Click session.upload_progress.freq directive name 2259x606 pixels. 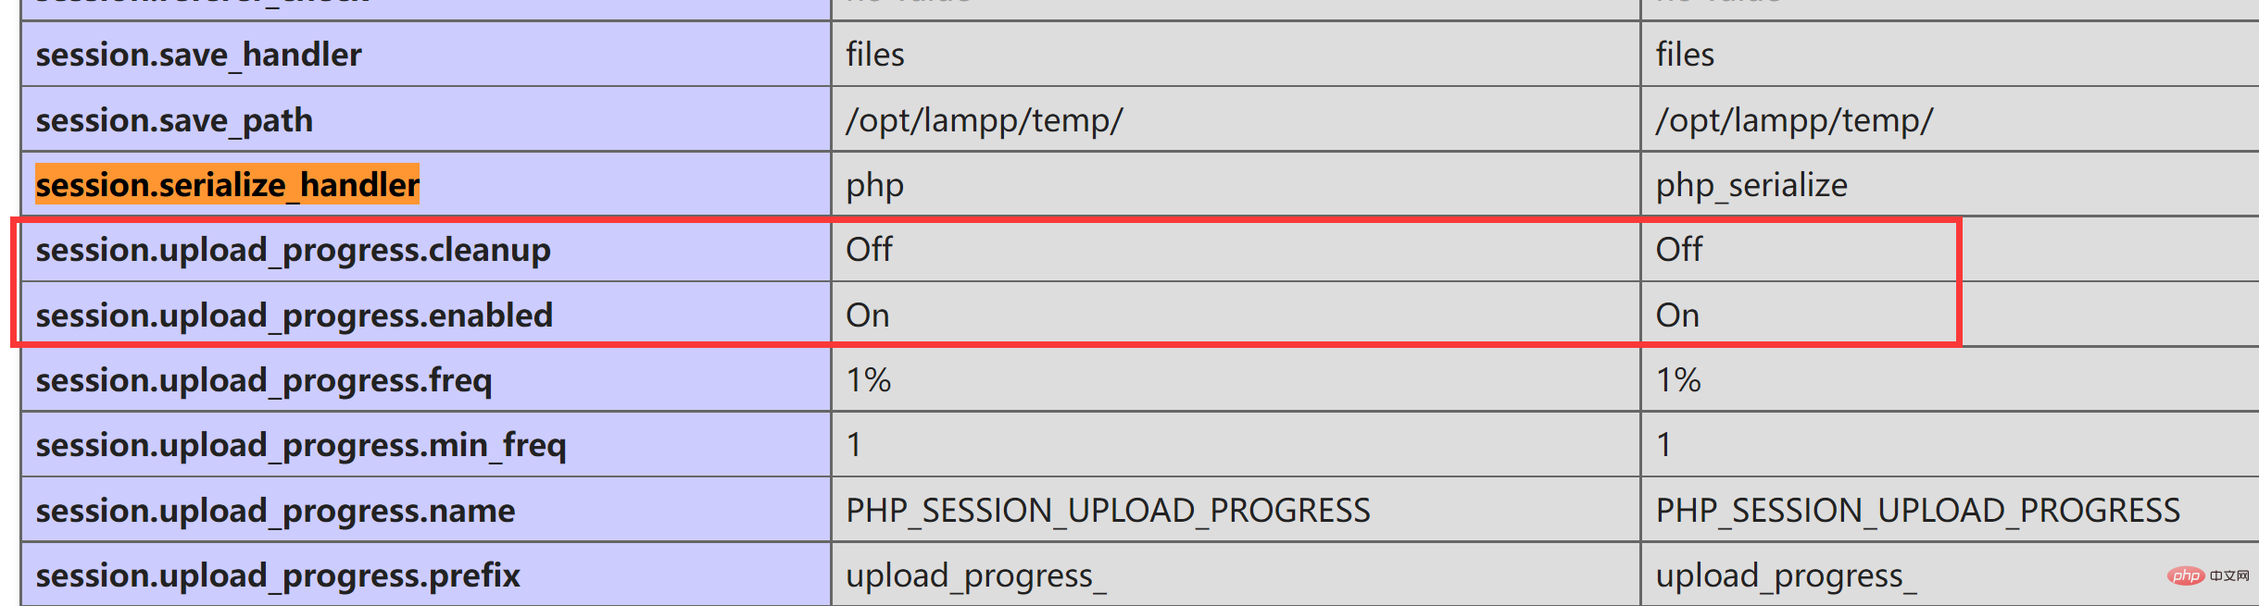263,380
